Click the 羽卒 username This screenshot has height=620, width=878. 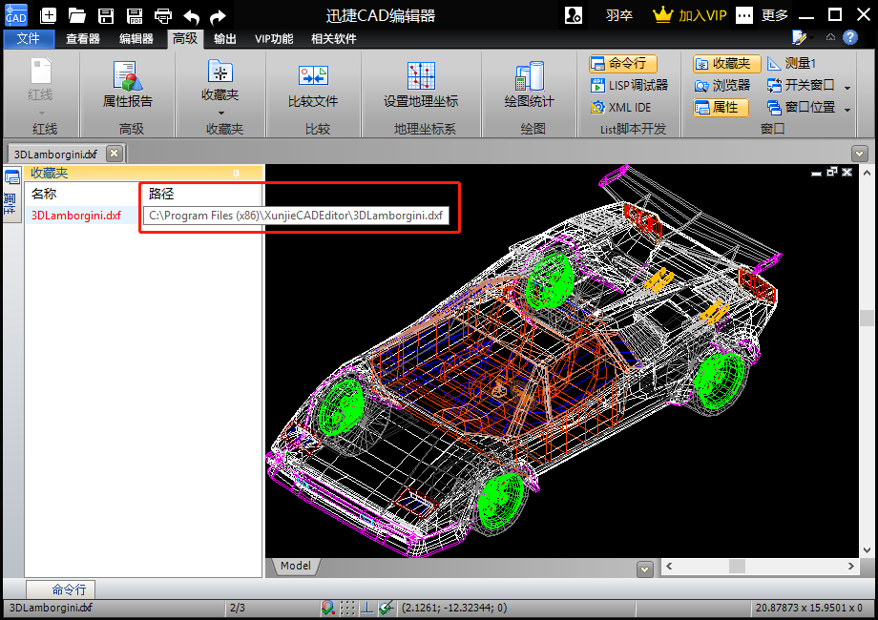coord(619,15)
